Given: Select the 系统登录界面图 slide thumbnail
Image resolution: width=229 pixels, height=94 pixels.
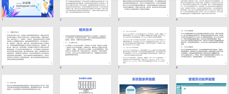Looking at the screenshot, I should 144,84.
